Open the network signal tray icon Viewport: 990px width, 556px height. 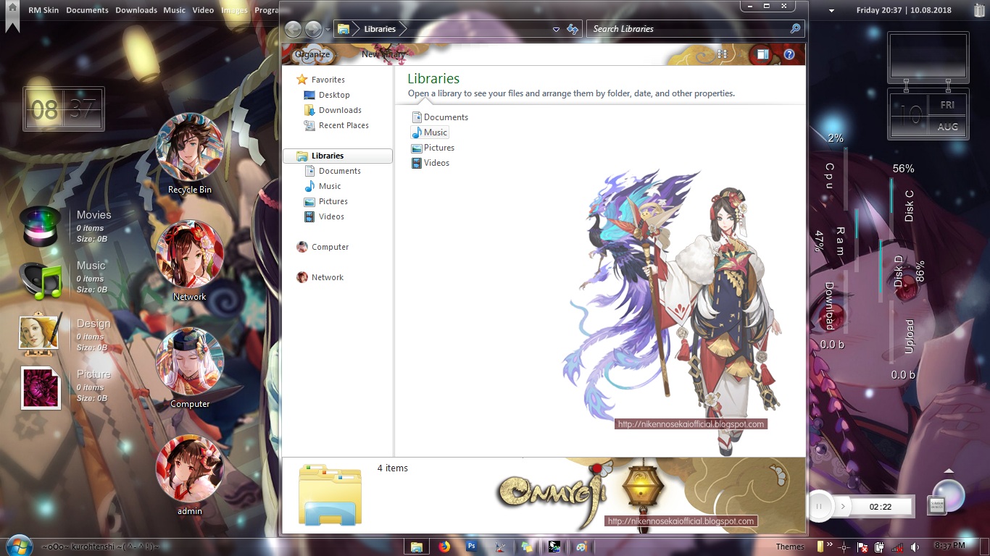(897, 547)
